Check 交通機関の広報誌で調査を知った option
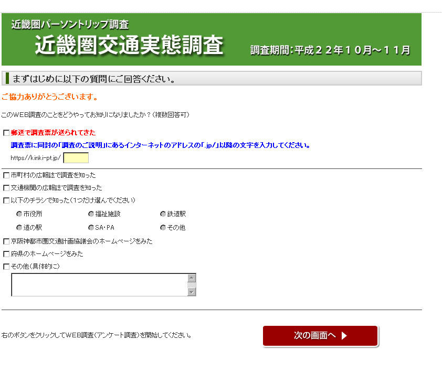This screenshot has width=442, height=372. pyautogui.click(x=6, y=188)
